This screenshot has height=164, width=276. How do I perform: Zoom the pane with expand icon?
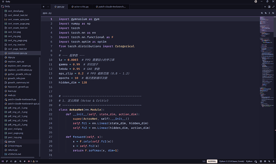273,7
